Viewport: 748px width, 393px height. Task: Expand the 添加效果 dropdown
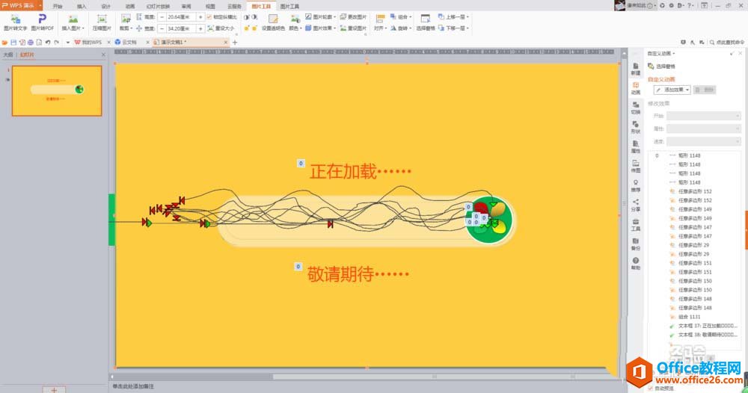point(669,90)
